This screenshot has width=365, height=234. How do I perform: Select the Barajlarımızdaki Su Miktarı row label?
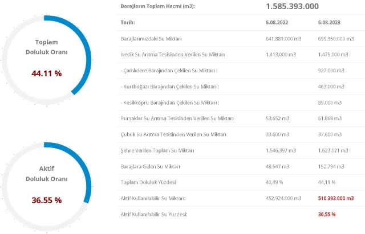[152, 38]
